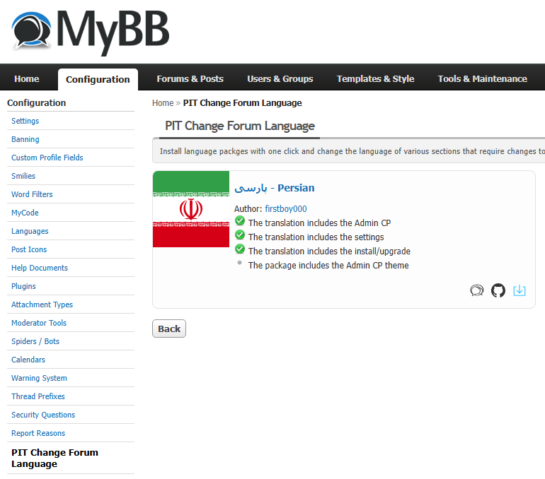The image size is (545, 479).
Task: Select Languages in Configuration sidebar
Action: coord(30,231)
